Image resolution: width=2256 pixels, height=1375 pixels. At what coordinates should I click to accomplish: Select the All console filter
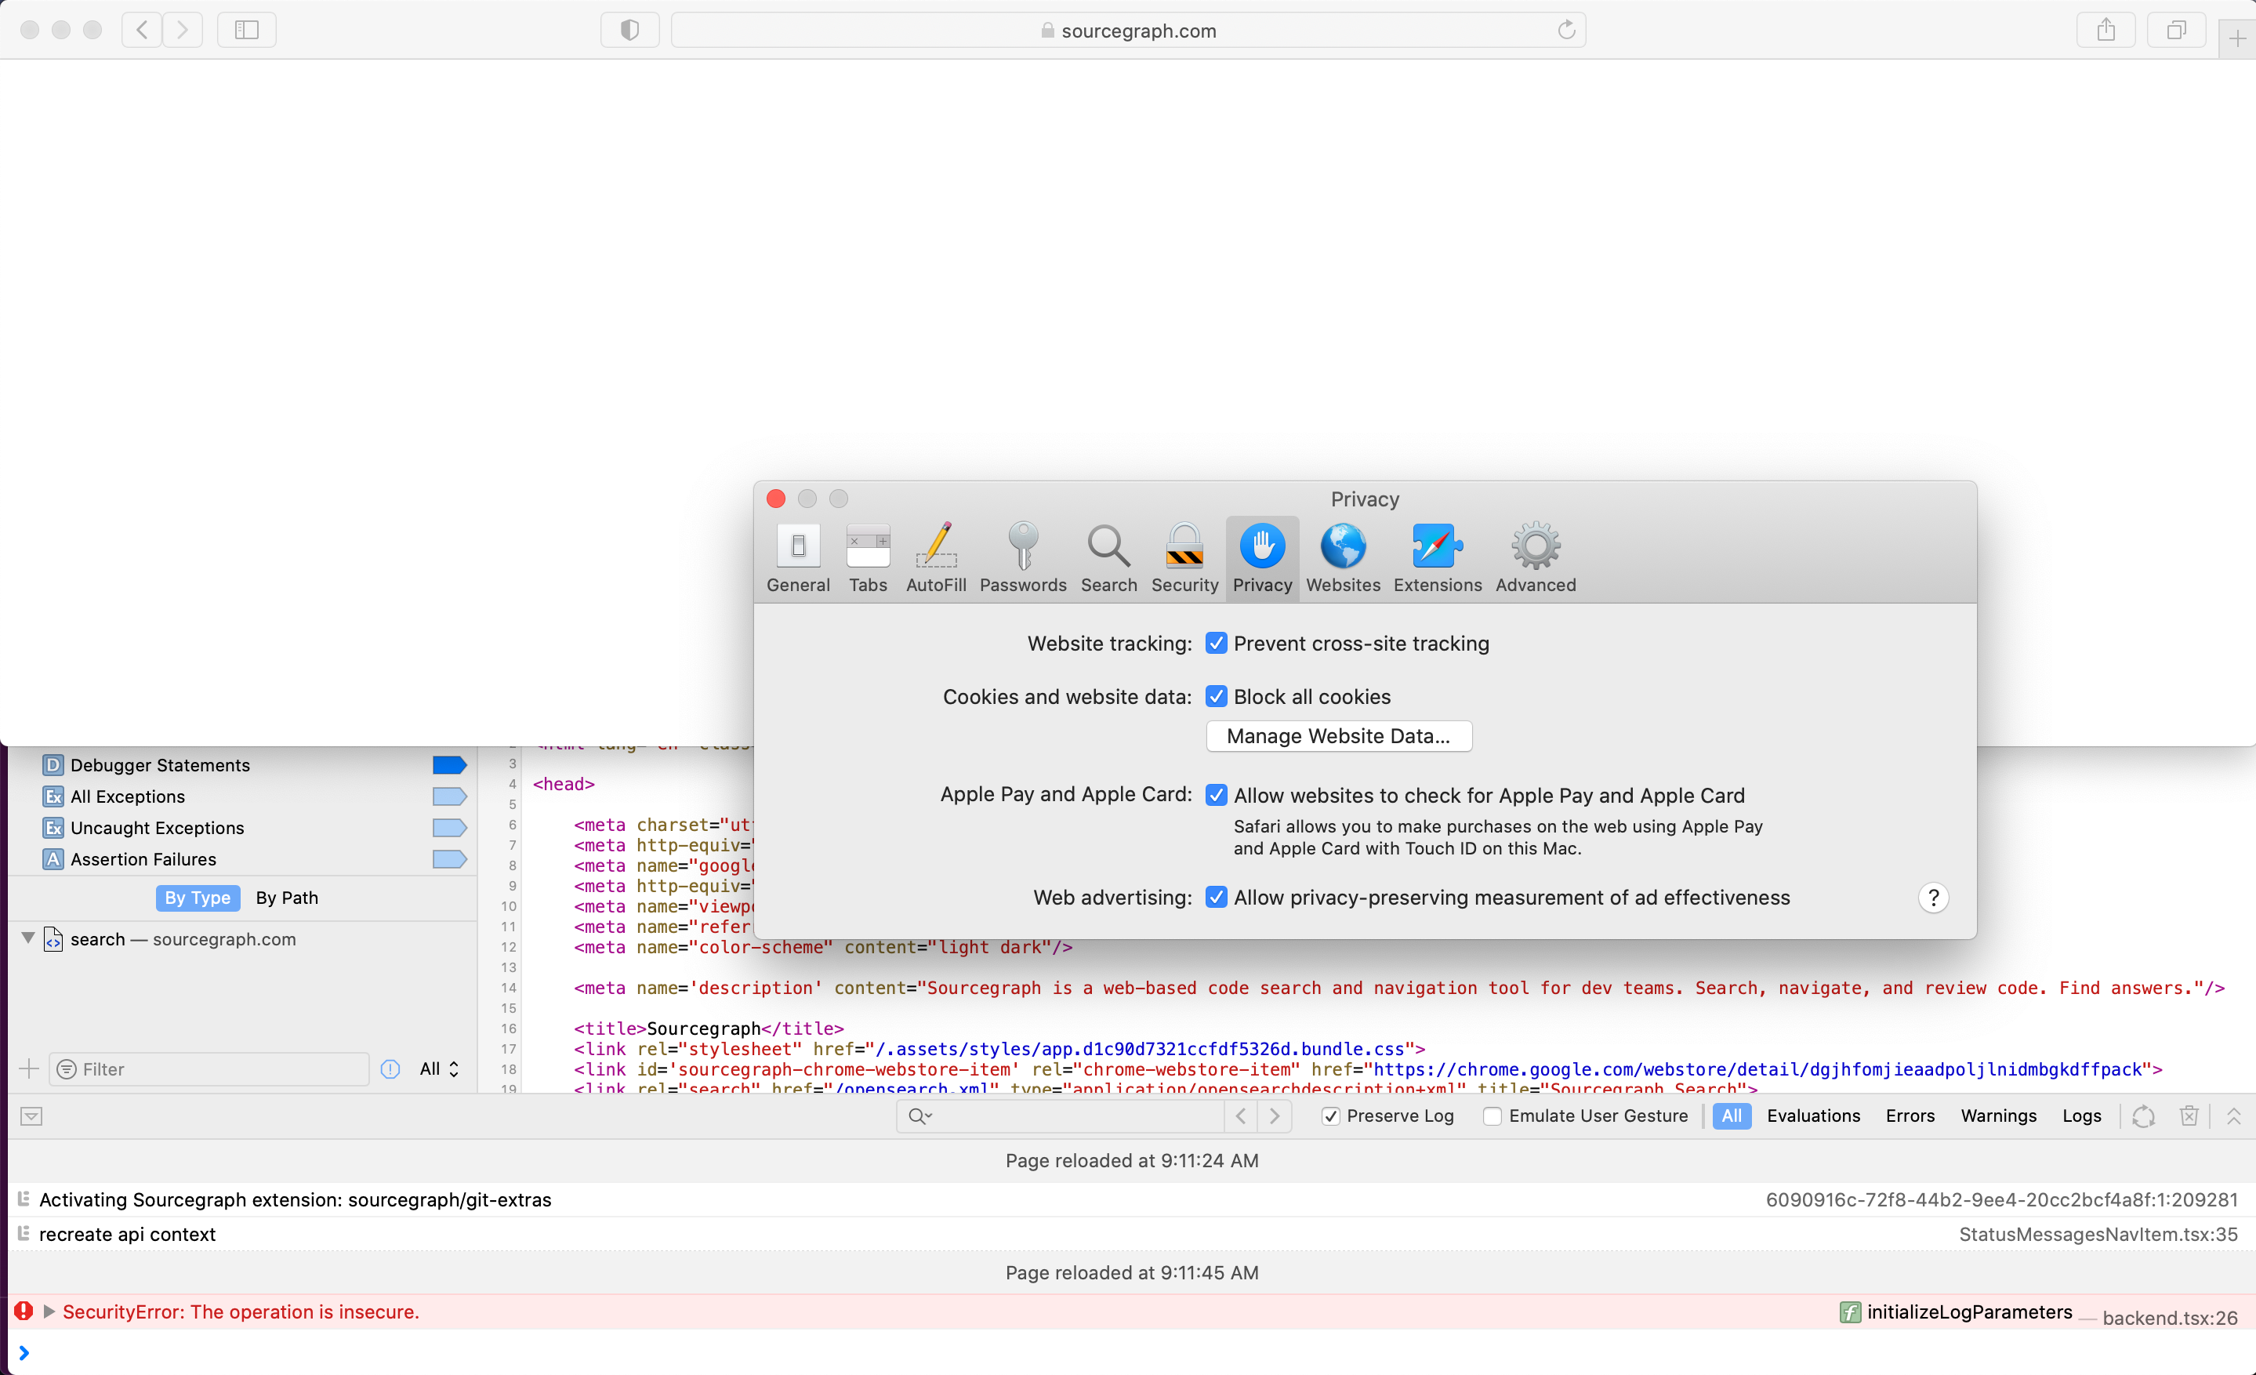tap(1731, 1115)
